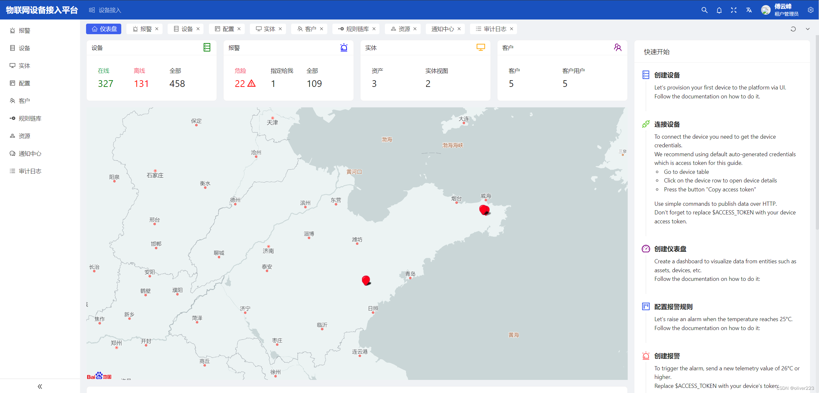Toggle fullscreen mode icon in header
Image resolution: width=819 pixels, height=393 pixels.
click(x=734, y=10)
